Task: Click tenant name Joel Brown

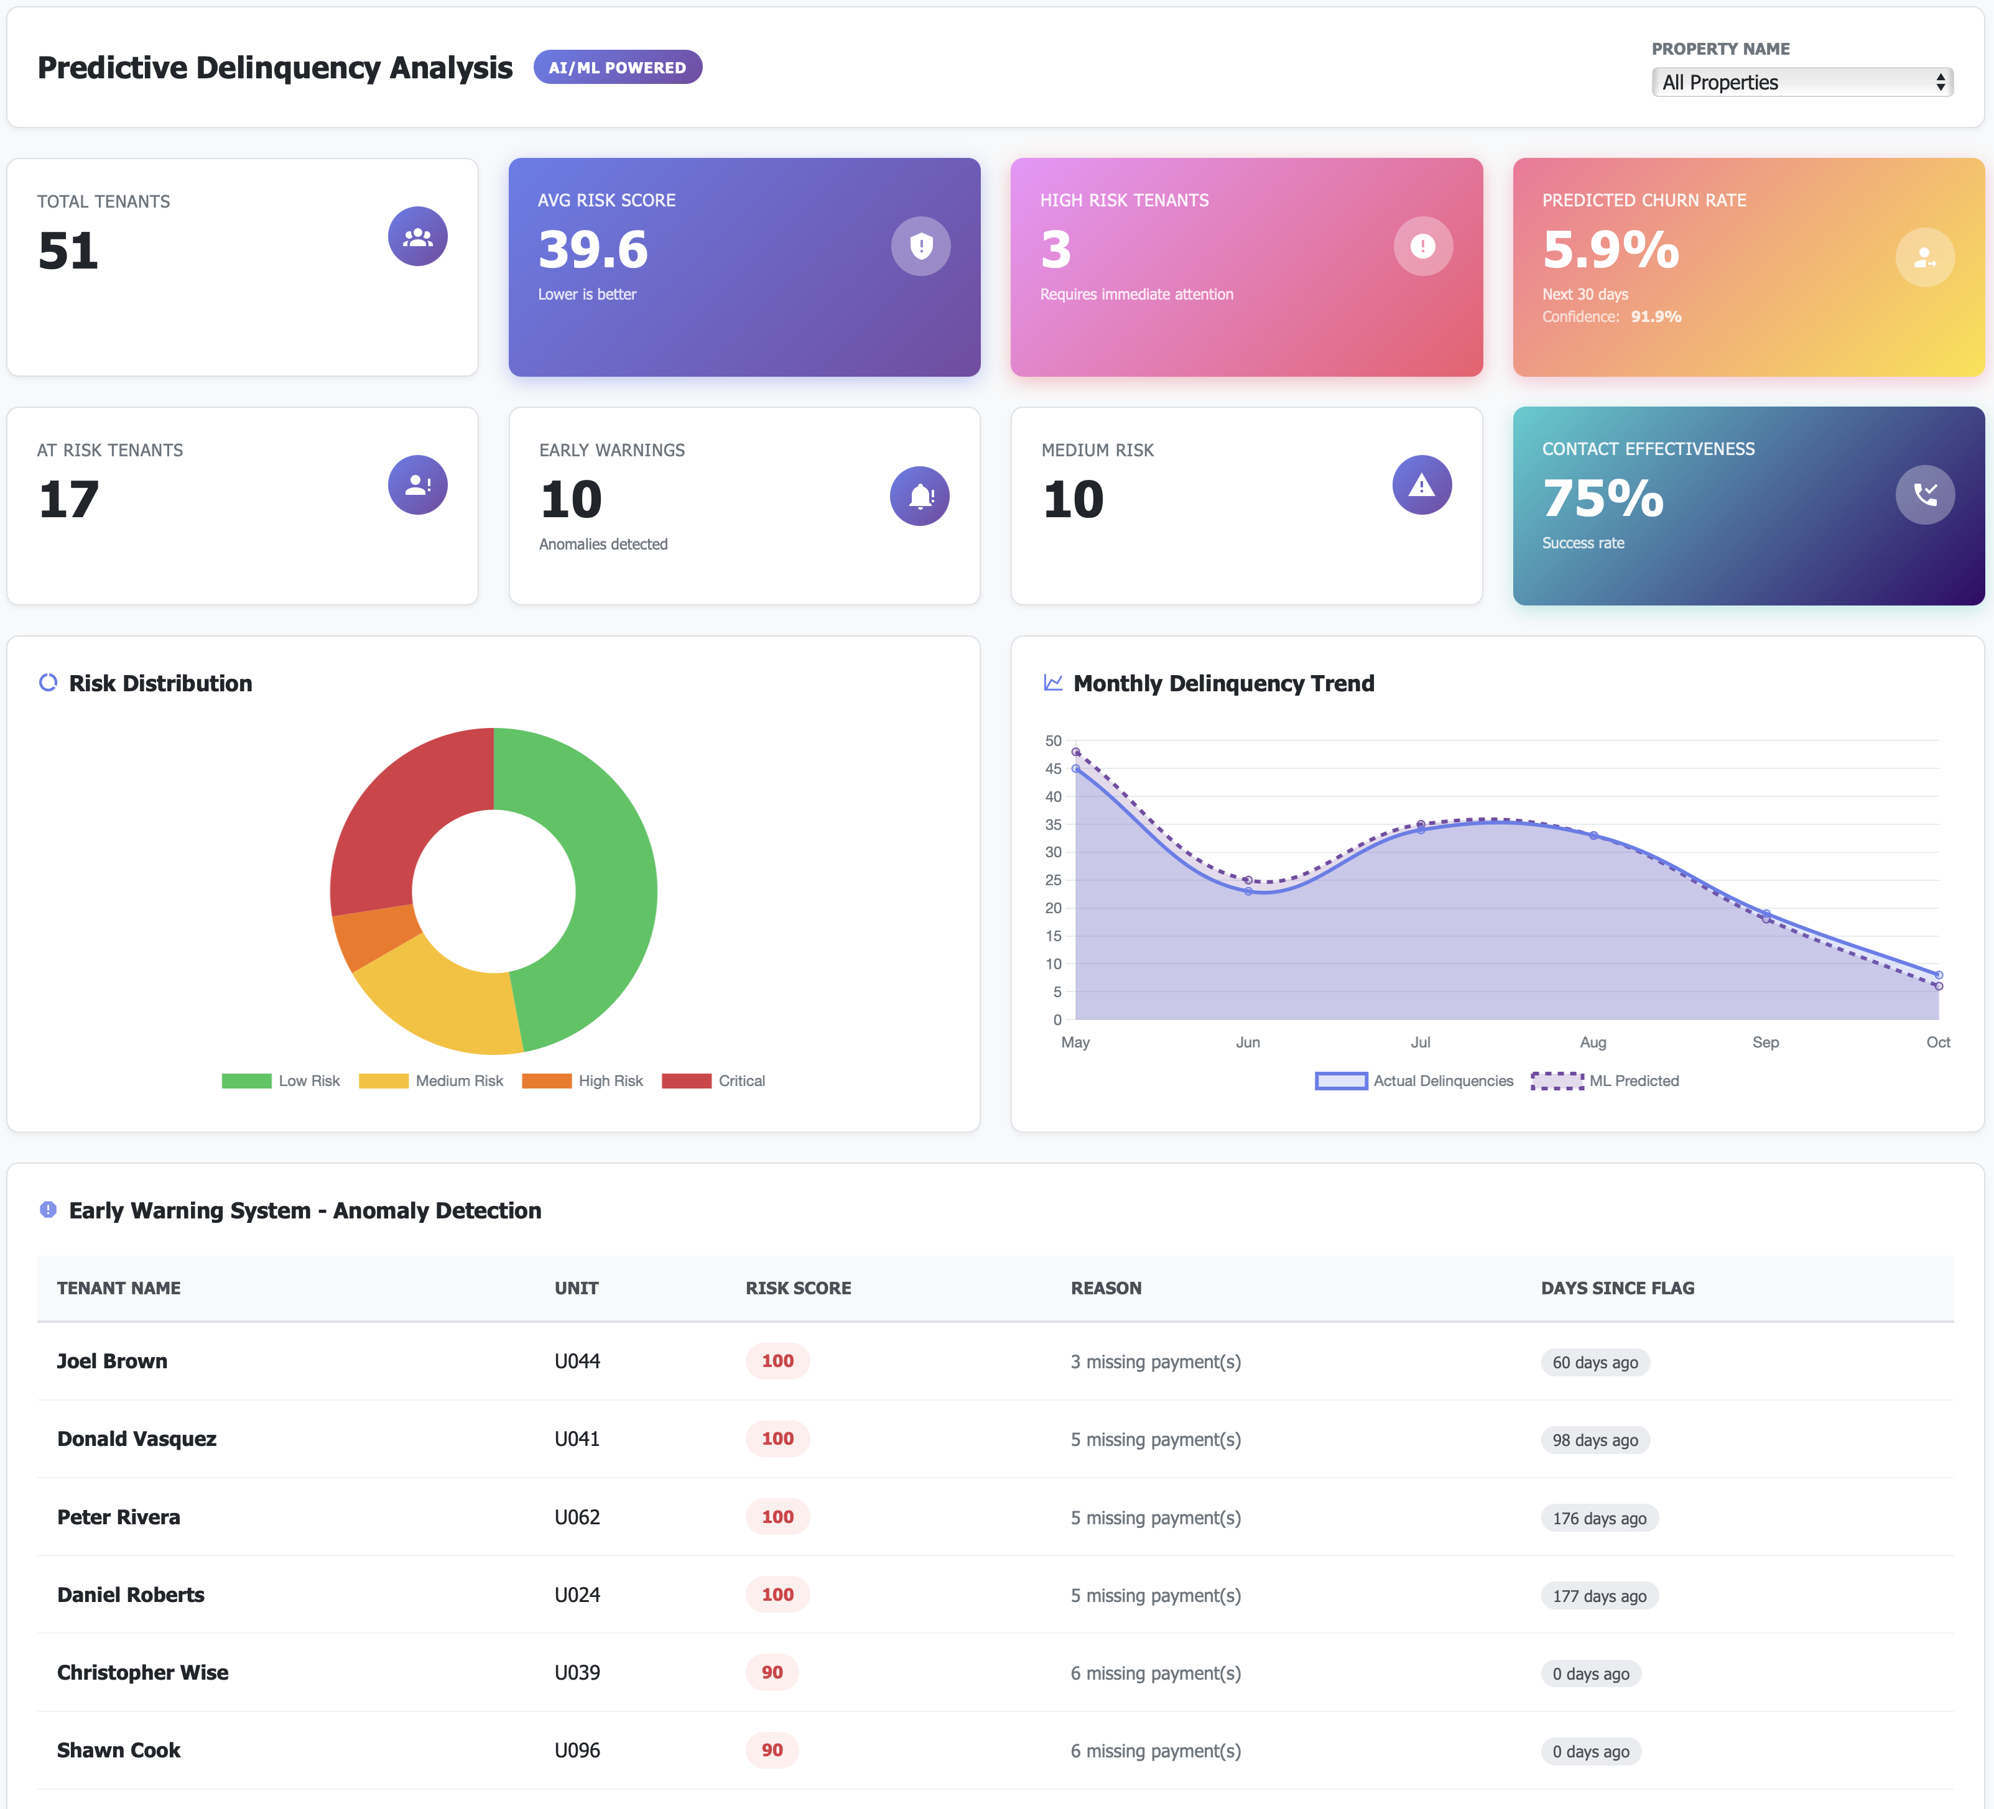Action: pos(112,1361)
